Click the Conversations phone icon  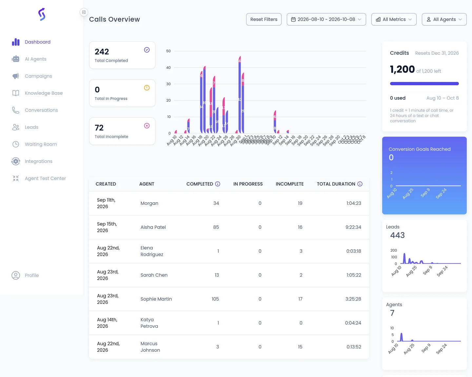16,110
